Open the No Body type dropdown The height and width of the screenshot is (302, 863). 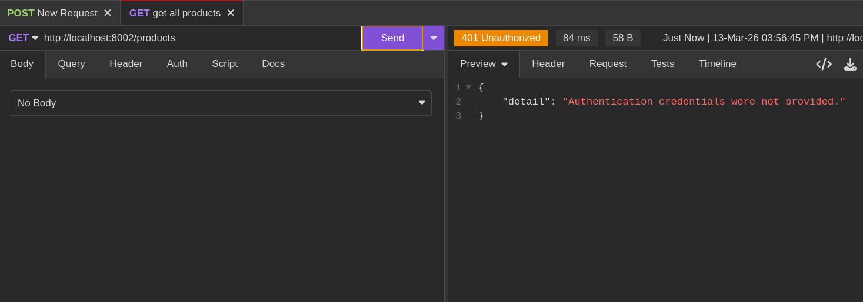[x=221, y=103]
